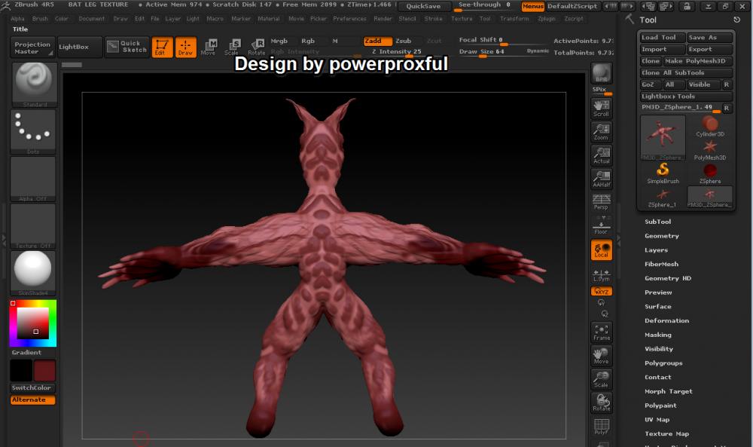Open the Preferences menu
This screenshot has width=753, height=447.
click(349, 18)
